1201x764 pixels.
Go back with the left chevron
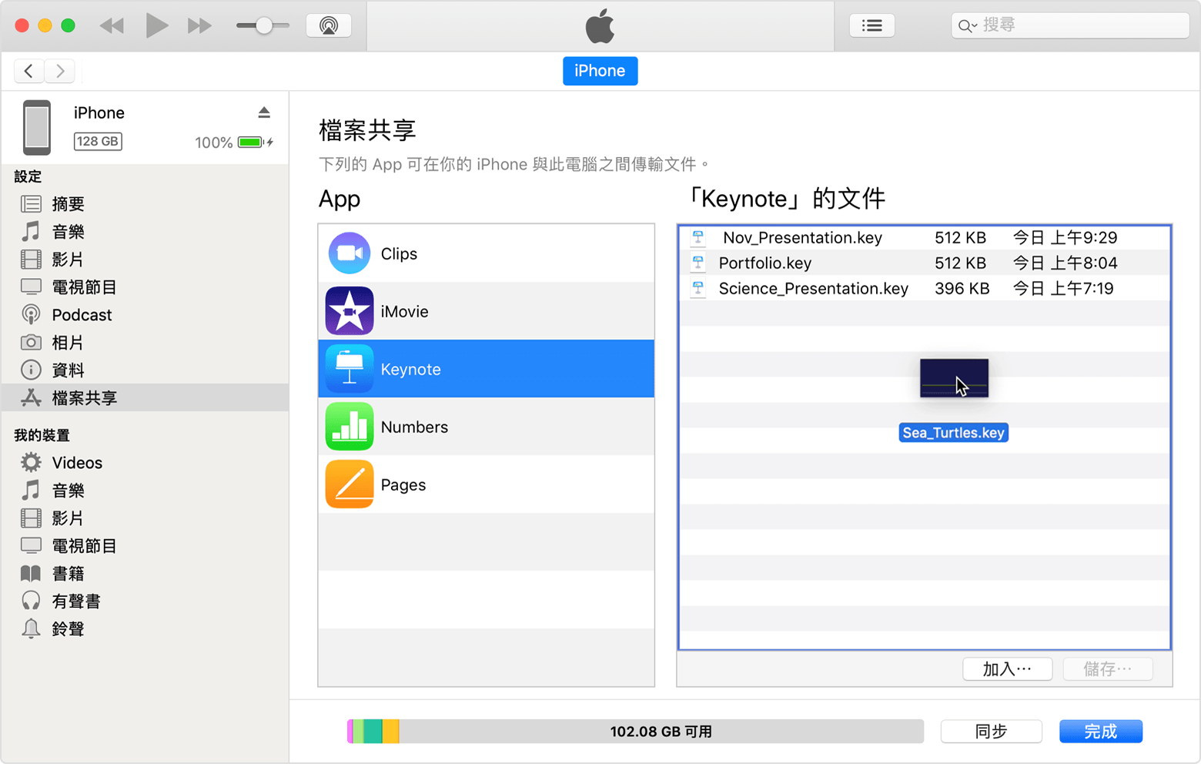tap(28, 71)
